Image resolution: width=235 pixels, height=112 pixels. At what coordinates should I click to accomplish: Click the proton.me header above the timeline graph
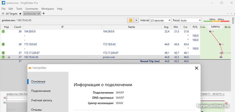pos(17,94)
